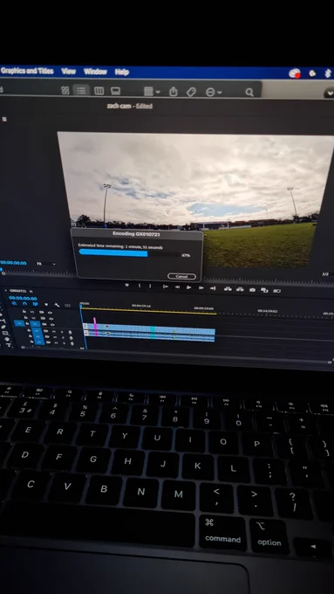Image resolution: width=334 pixels, height=594 pixels.
Task: Open the Graphics and Titles menu
Action: 27,71
